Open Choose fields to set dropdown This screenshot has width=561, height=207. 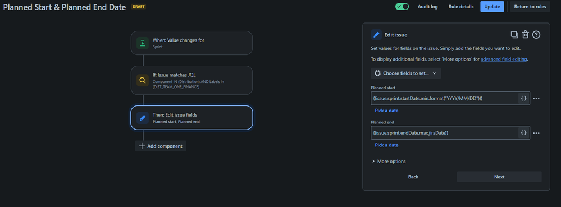(405, 73)
